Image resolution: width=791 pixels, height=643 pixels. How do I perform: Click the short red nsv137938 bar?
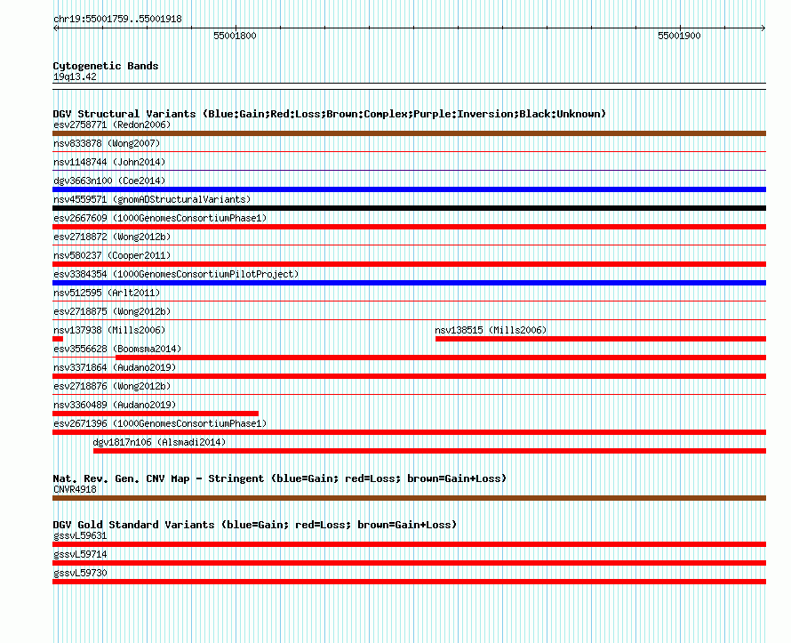point(58,339)
